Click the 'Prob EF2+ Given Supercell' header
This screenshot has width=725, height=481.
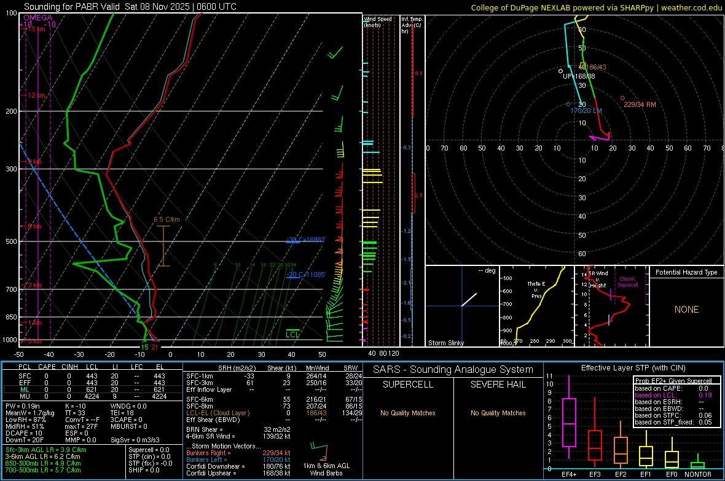pyautogui.click(x=673, y=381)
